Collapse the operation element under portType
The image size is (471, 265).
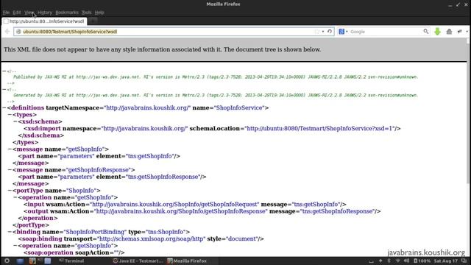click(15, 197)
